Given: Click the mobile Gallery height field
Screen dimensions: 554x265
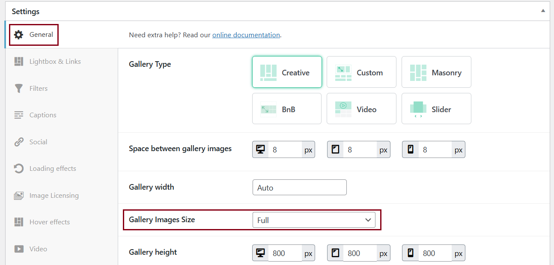Looking at the screenshot, I should (435, 253).
